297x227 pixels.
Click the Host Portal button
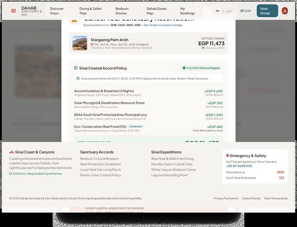(267, 11)
